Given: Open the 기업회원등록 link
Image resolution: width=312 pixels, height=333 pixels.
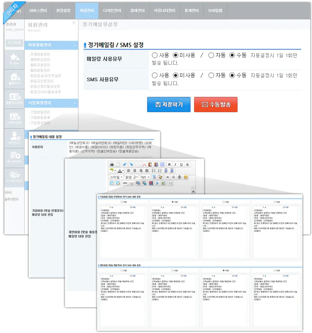Looking at the screenshot, I should point(40,117).
